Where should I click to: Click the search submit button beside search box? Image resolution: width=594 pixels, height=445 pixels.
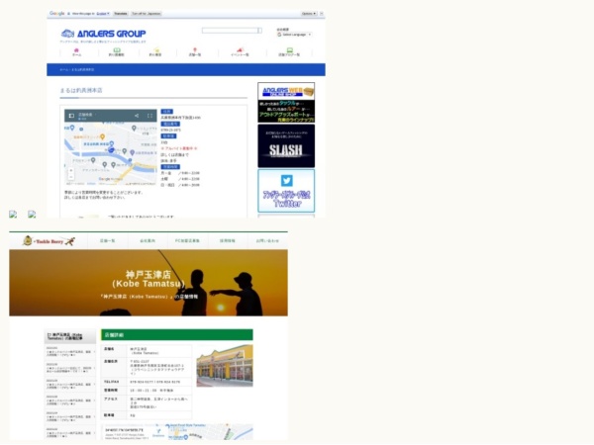click(x=259, y=31)
